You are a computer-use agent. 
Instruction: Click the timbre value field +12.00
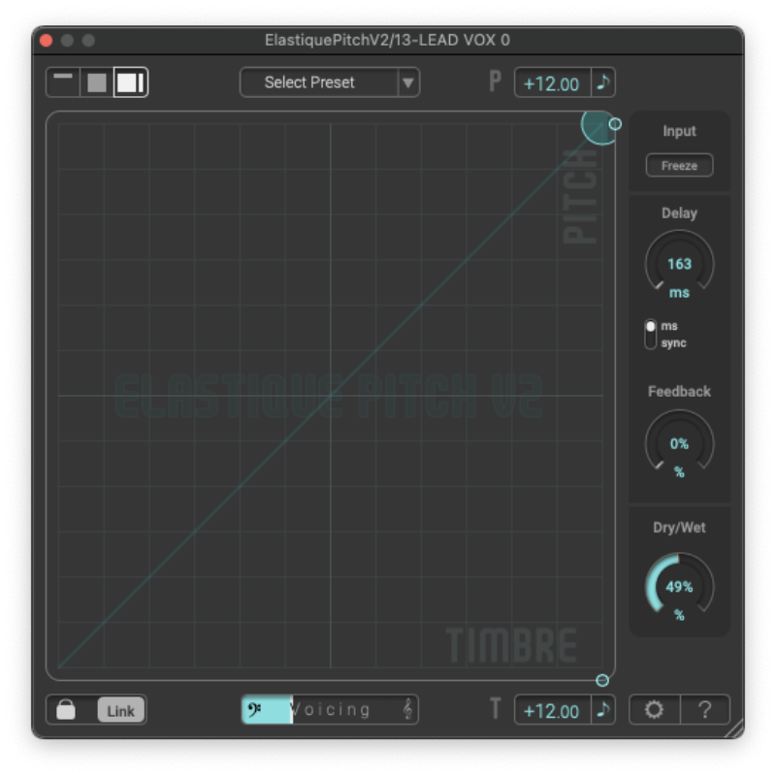[x=552, y=710]
